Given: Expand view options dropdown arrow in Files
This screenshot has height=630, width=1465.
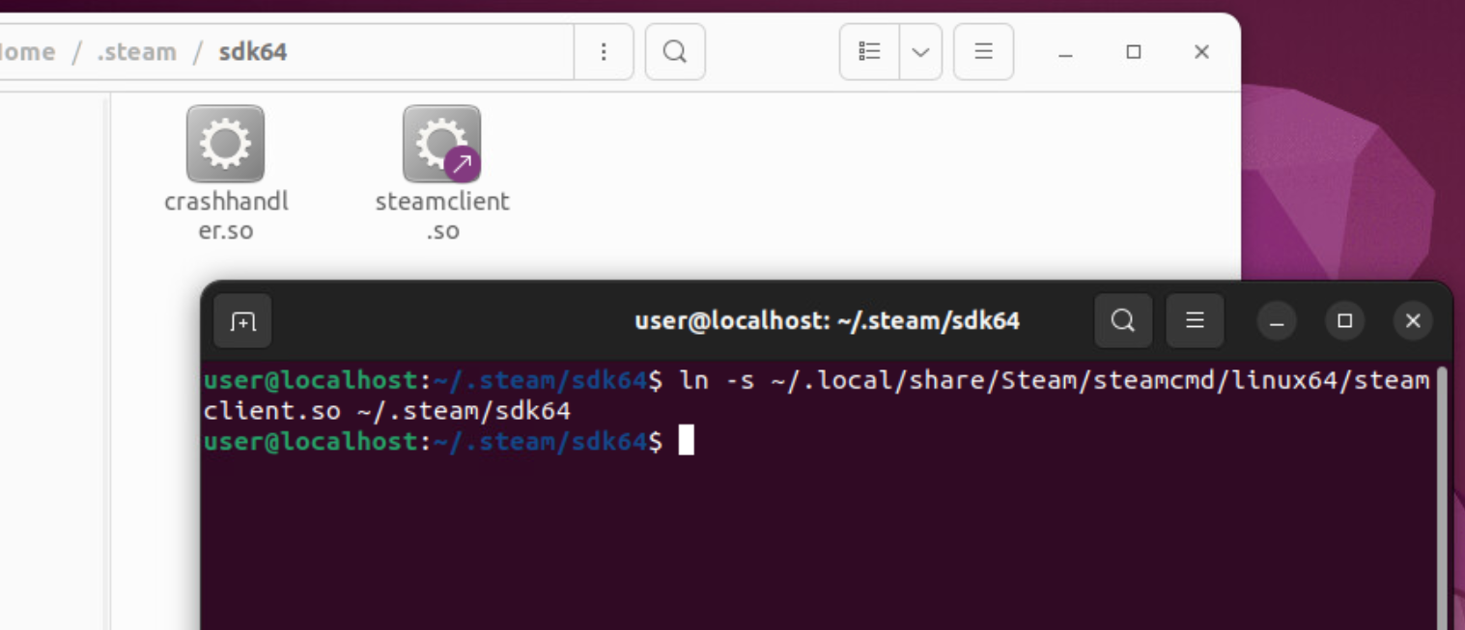Looking at the screenshot, I should click(x=920, y=51).
